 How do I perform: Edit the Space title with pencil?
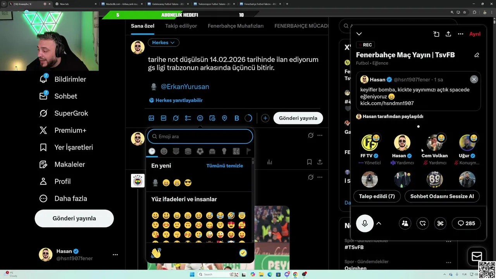click(477, 55)
